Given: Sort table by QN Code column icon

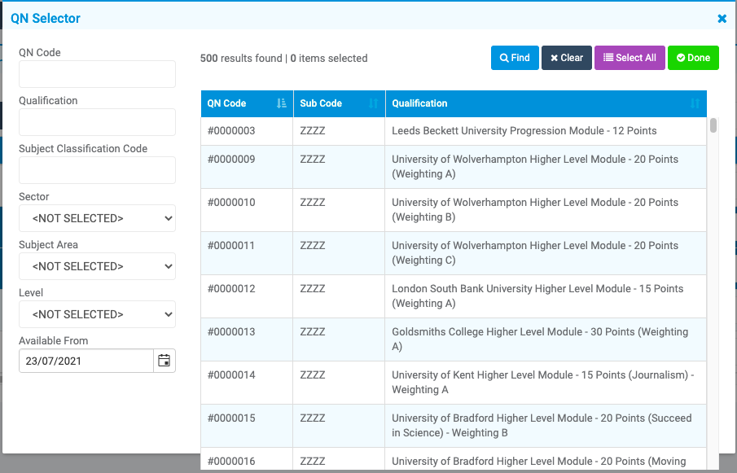Looking at the screenshot, I should 281,103.
